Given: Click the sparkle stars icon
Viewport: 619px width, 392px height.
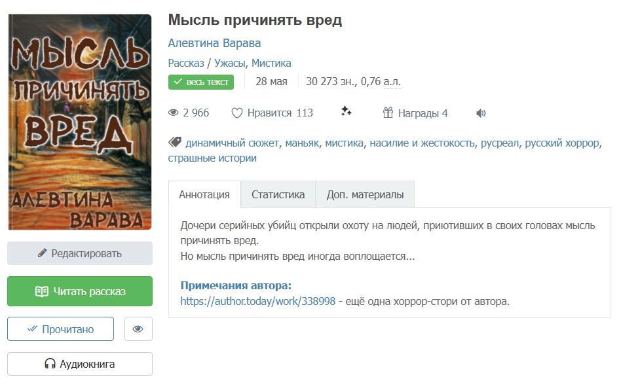Looking at the screenshot, I should [347, 111].
